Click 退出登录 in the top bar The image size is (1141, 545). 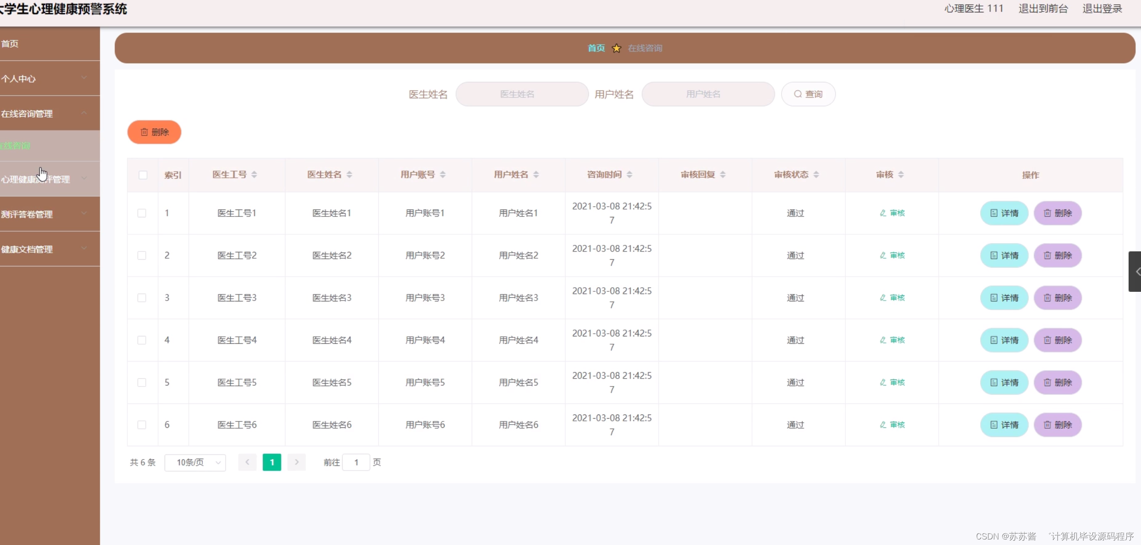(1102, 9)
